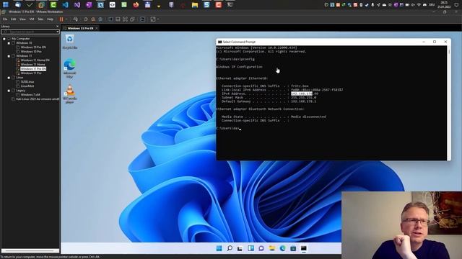Select Windows 11 Home in library

[32, 65]
